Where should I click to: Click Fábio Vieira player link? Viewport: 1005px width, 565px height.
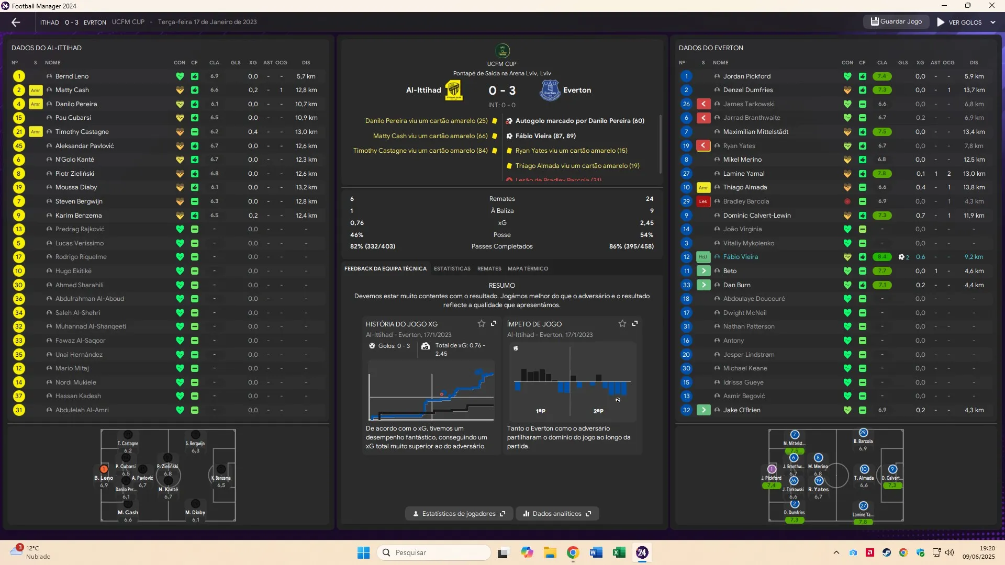coord(740,257)
